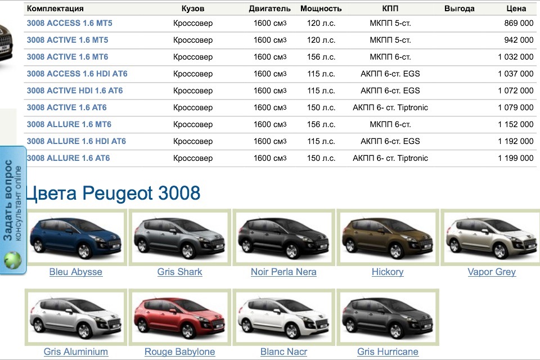Image resolution: width=540 pixels, height=360 pixels.
Task: Open the 3008 ACTIVE 1.6 MT5 trim link
Action: pyautogui.click(x=67, y=40)
